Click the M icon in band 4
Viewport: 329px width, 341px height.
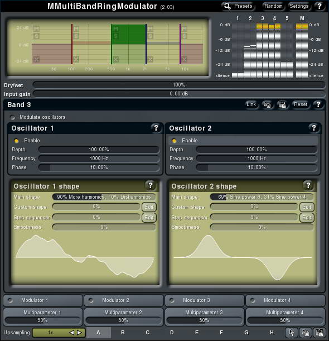pyautogui.click(x=150, y=28)
